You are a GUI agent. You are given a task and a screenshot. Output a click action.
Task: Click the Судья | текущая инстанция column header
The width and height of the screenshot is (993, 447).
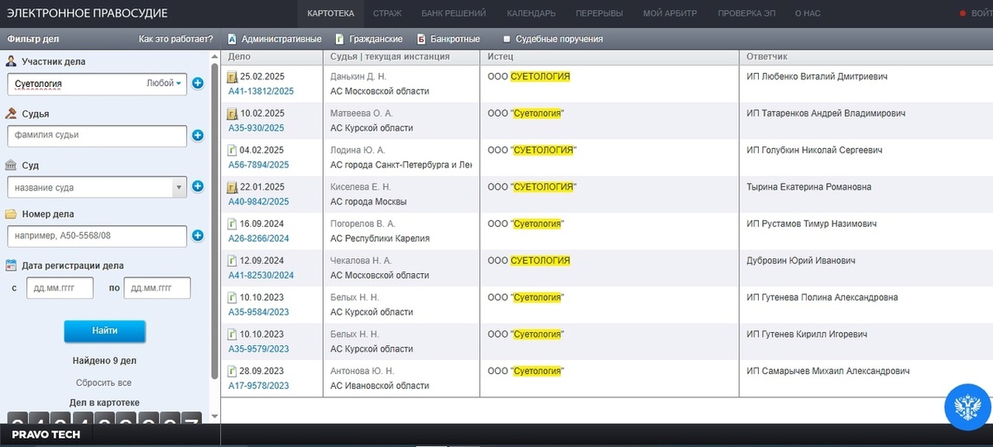coord(401,56)
